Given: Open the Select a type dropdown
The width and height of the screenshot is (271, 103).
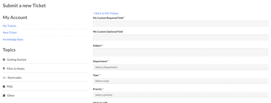Looking at the screenshot, I should point(180,81).
